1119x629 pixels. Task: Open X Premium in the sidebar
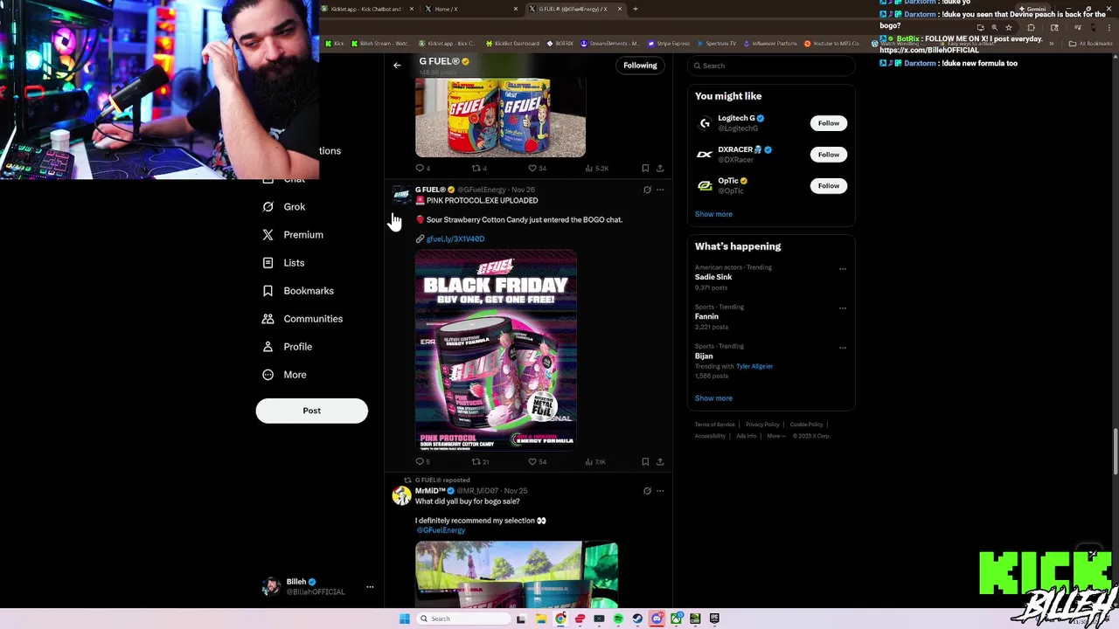pos(293,235)
